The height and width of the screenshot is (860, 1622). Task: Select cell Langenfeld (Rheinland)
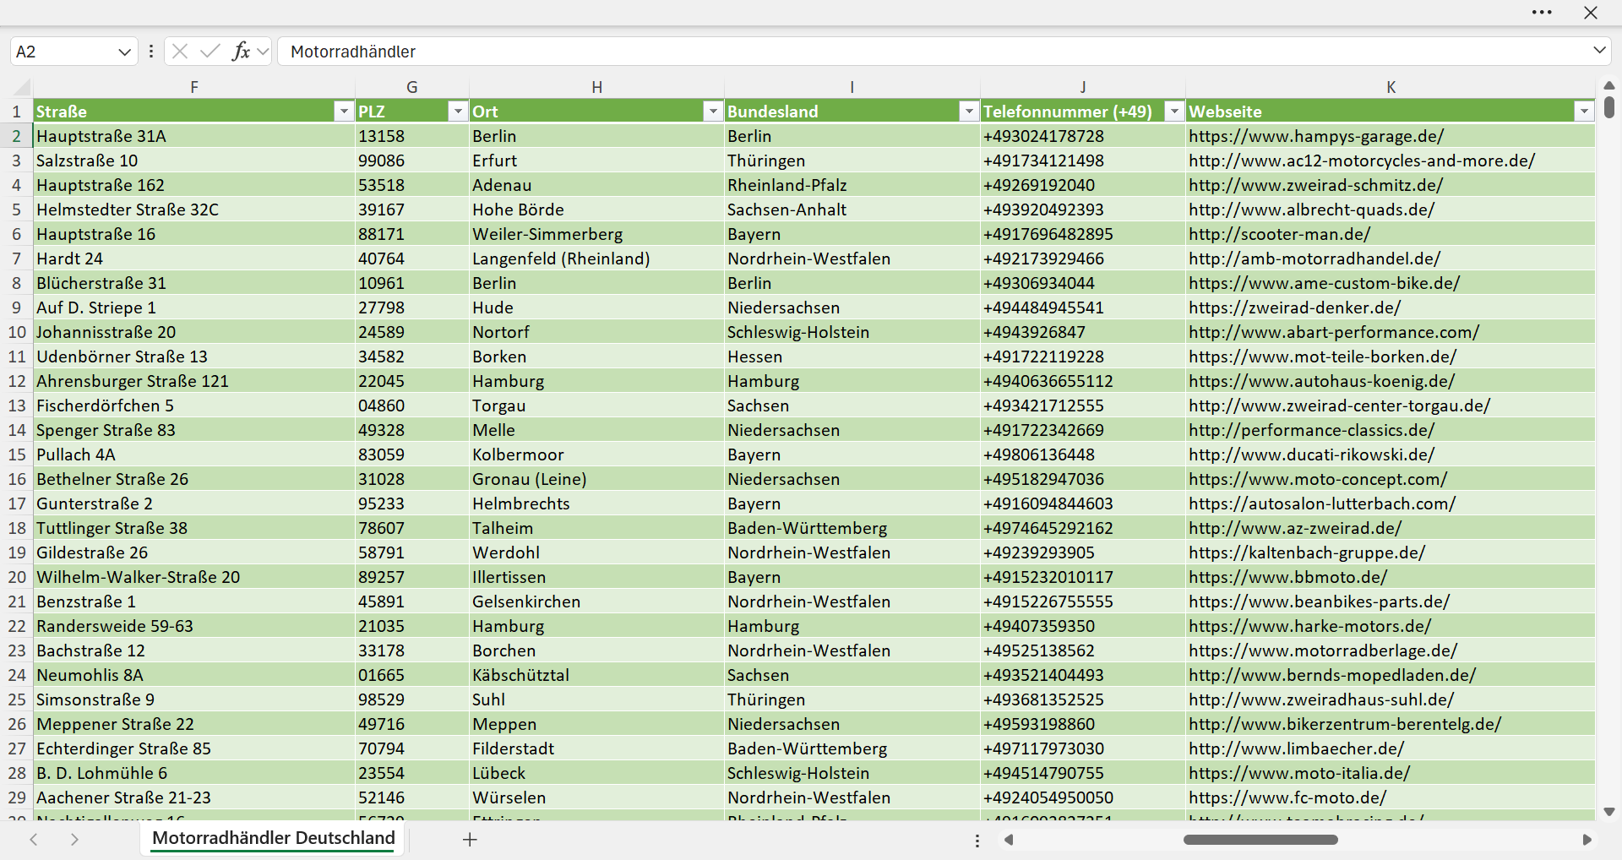(596, 259)
